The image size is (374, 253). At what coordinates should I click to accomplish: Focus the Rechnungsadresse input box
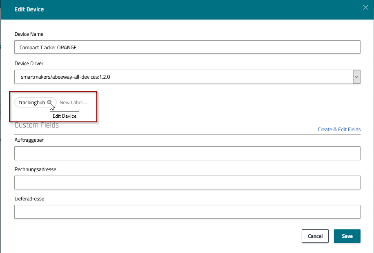tap(187, 183)
